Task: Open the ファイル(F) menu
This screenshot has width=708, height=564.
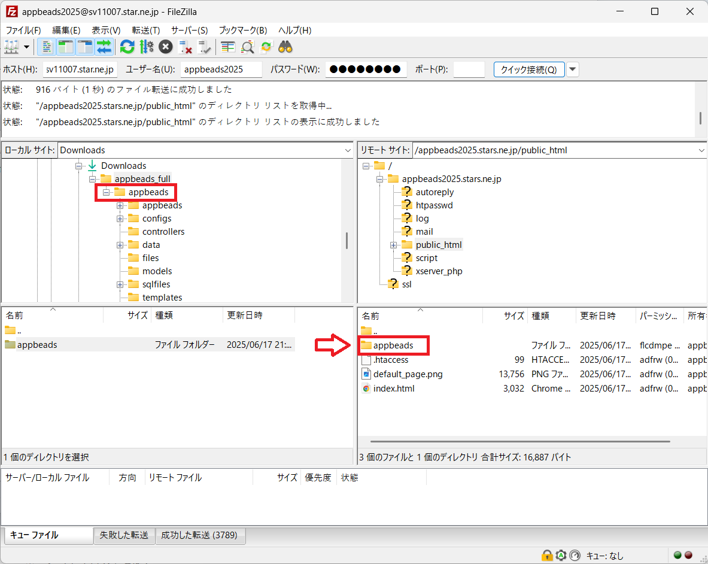Action: [x=23, y=31]
